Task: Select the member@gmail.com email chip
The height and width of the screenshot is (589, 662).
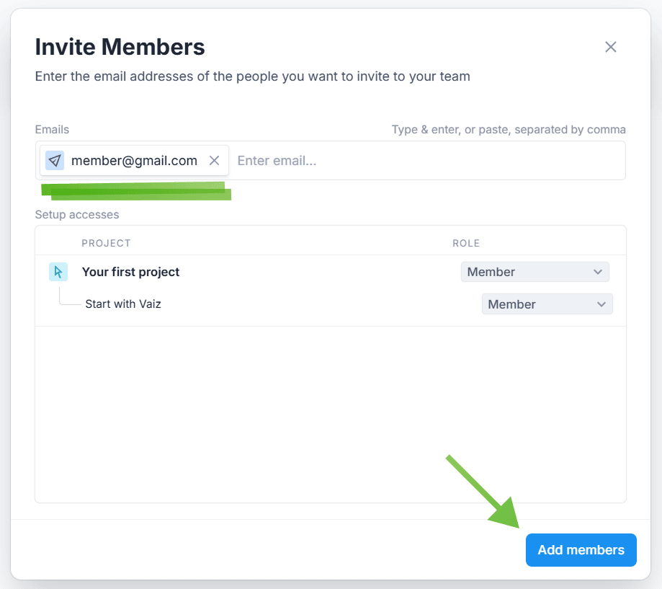Action: [134, 161]
